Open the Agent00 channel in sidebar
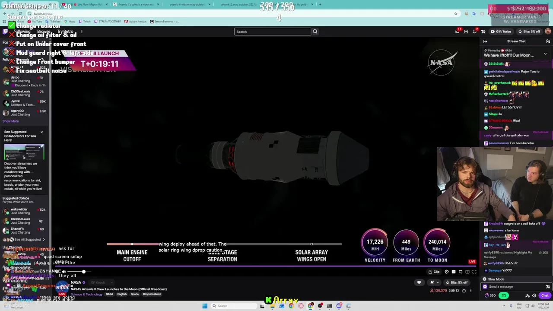The height and width of the screenshot is (311, 553). click(25, 112)
